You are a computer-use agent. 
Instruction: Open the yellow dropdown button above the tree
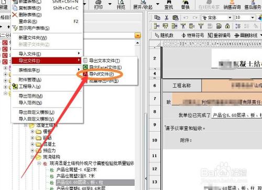(x=138, y=35)
